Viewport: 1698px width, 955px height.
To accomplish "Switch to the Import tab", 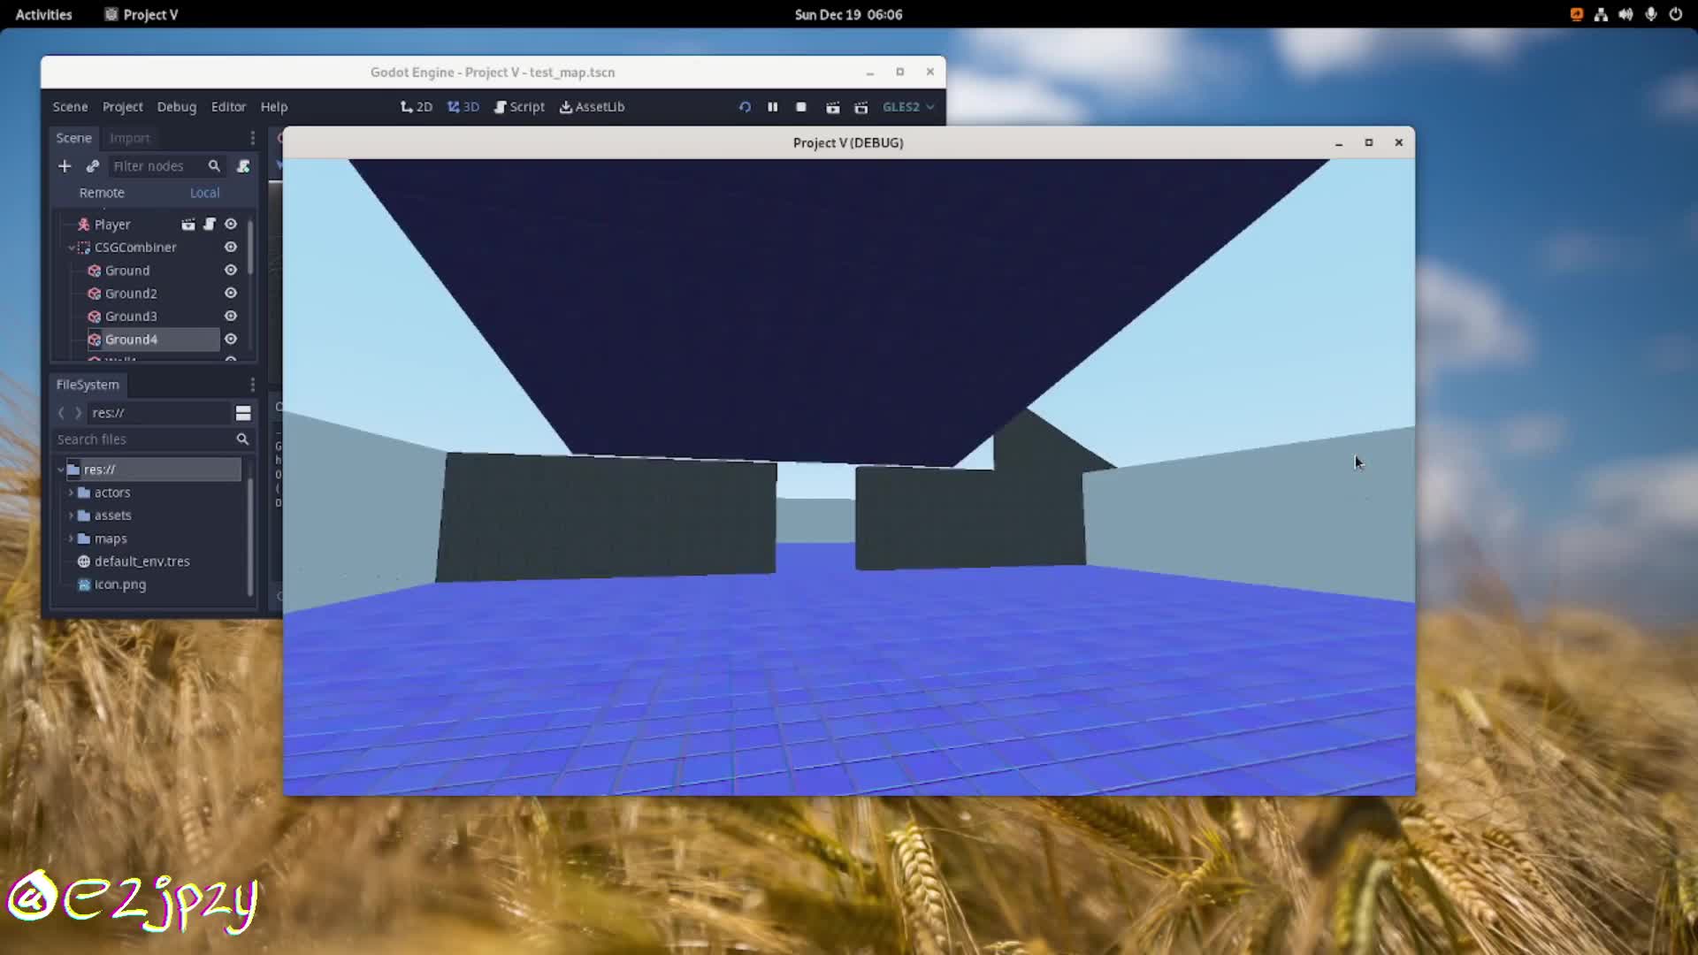I will click(130, 137).
